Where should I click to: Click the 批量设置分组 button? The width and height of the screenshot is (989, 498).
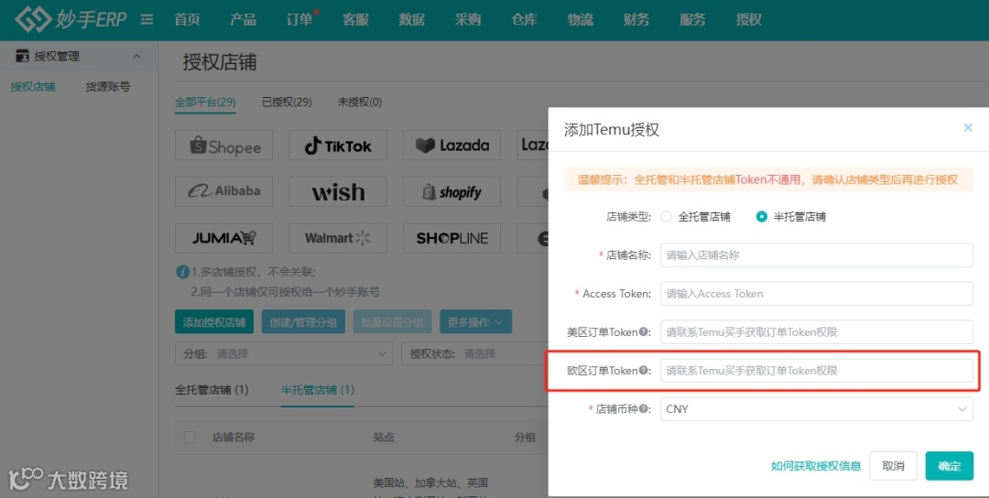point(392,322)
